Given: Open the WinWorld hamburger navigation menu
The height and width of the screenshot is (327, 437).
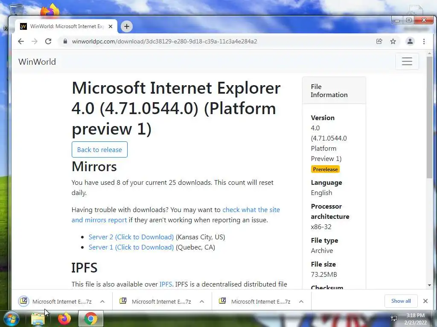Looking at the screenshot, I should click(x=407, y=61).
